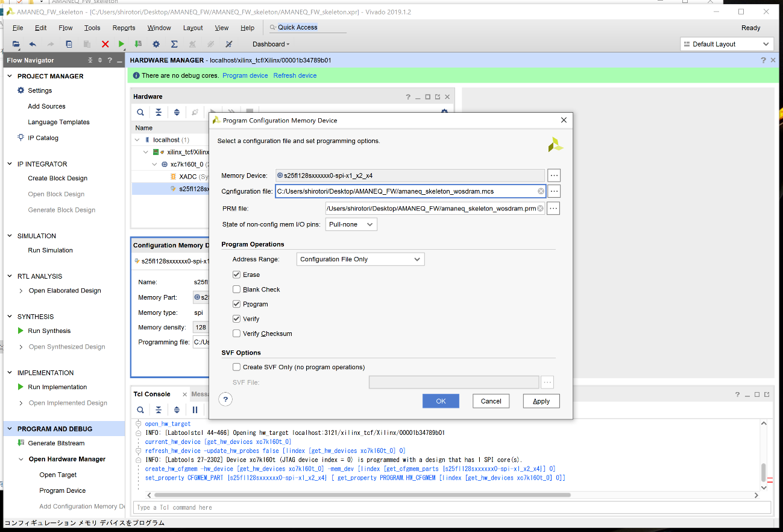Enable the Blank Check option
Viewport: 783px width, 532px height.
pyautogui.click(x=237, y=290)
